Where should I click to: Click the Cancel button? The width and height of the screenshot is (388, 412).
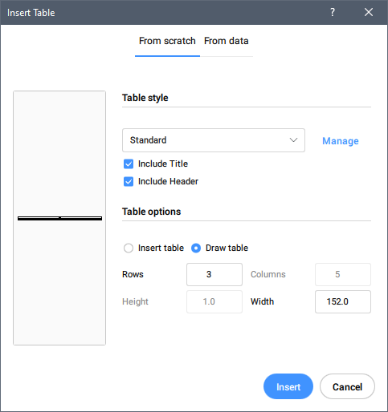[347, 386]
